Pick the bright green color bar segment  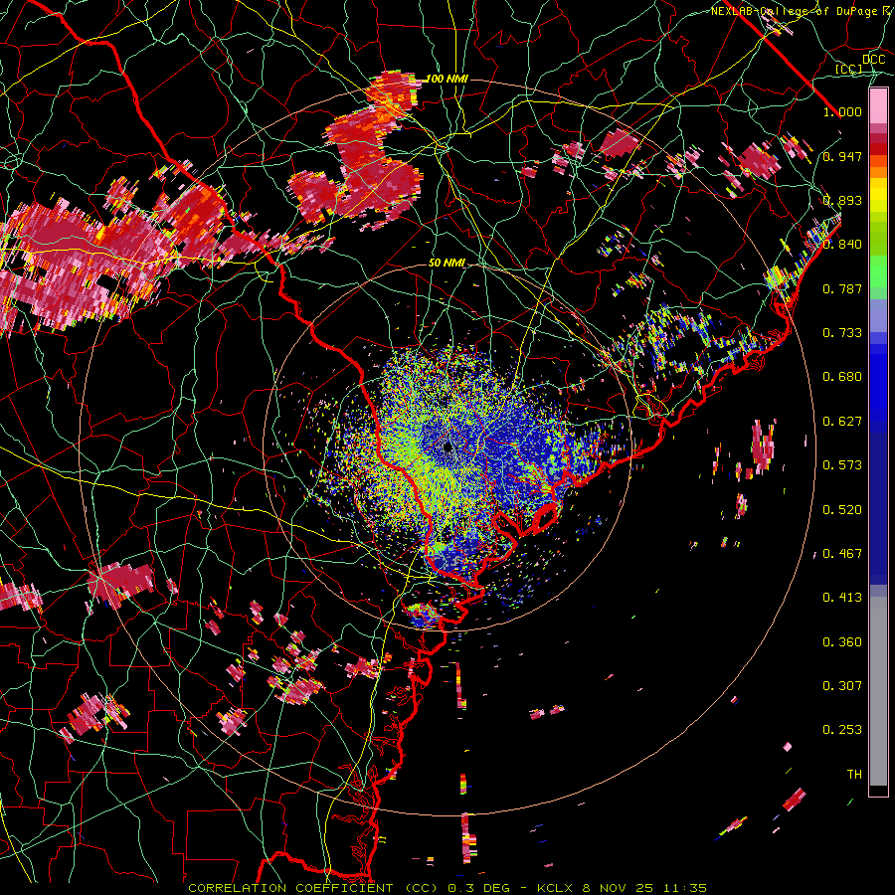878,272
